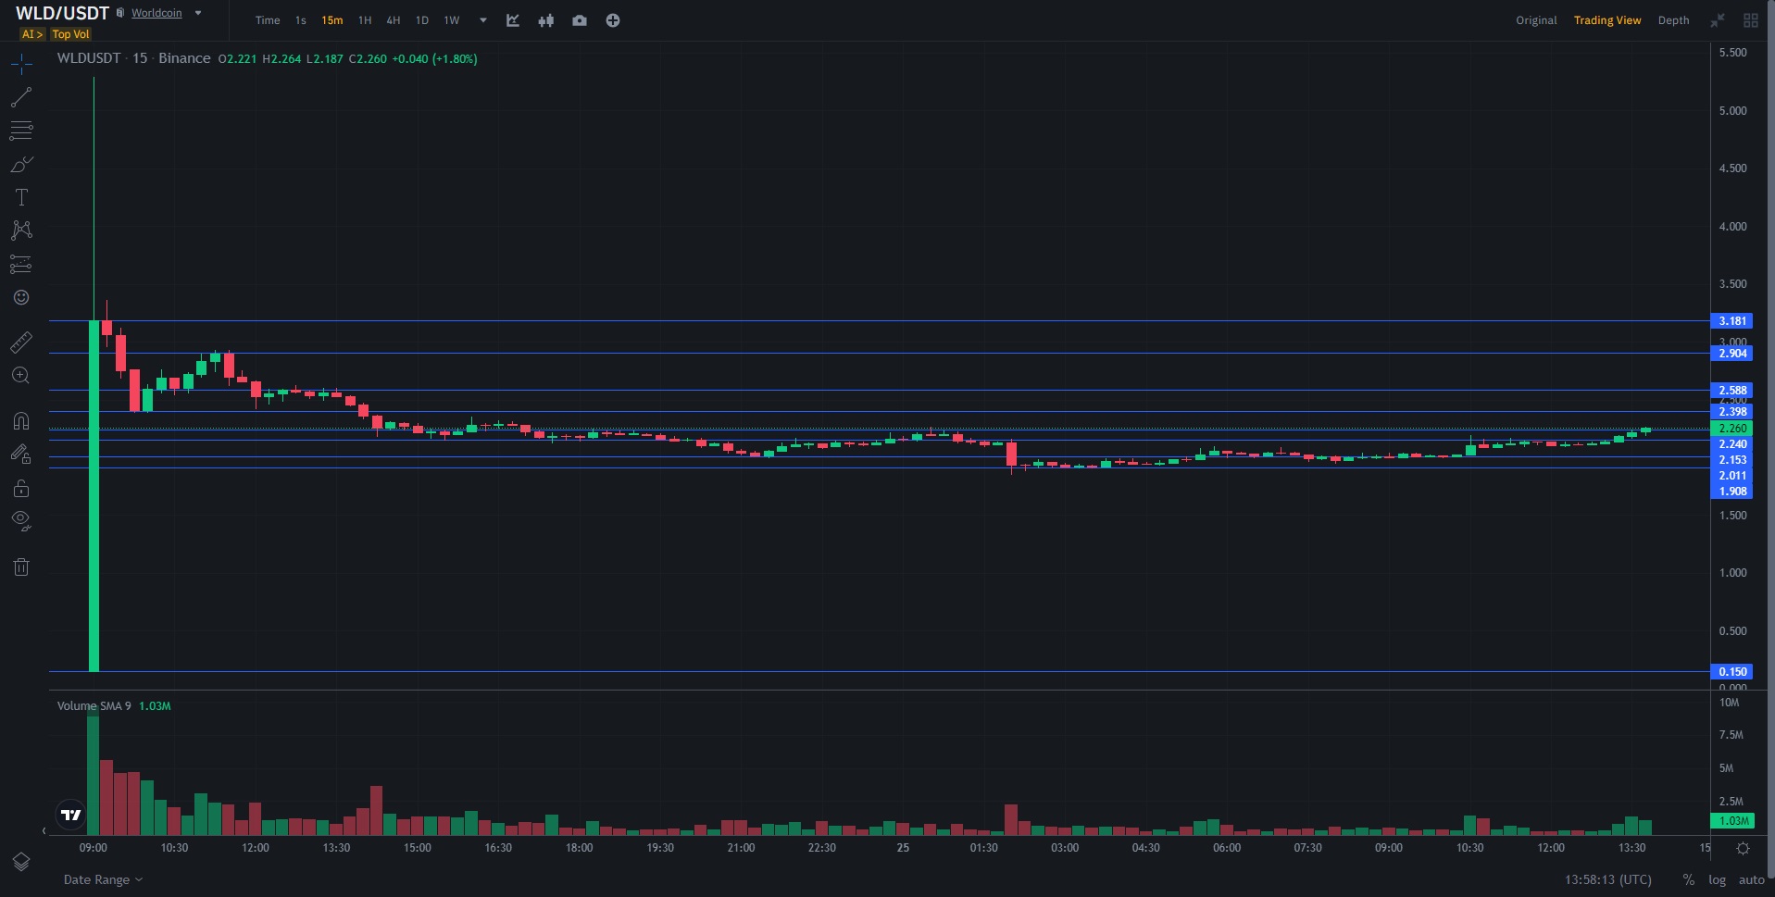Open the emoji icons picker
1775x897 pixels.
point(21,297)
